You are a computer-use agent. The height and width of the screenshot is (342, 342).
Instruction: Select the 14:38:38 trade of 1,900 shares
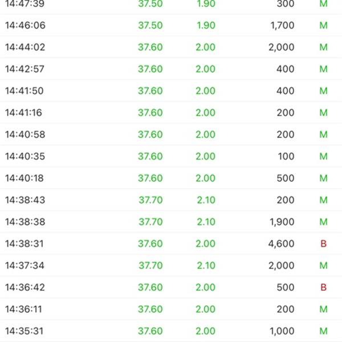tap(171, 222)
